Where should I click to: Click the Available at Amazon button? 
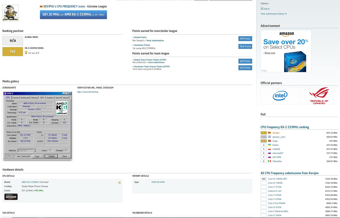(x=11, y=196)
